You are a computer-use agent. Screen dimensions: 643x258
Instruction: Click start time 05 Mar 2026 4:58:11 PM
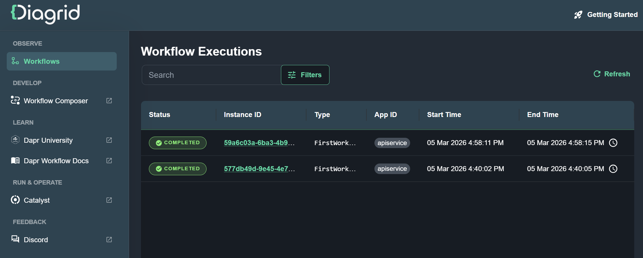465,143
